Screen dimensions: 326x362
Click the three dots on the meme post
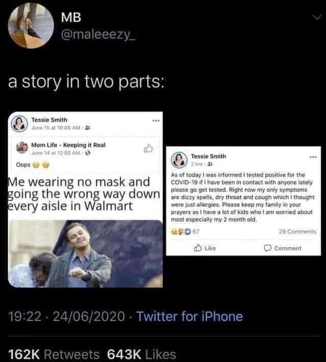tap(155, 122)
